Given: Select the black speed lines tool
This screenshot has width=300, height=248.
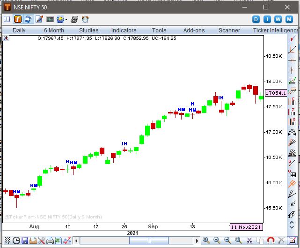Looking at the screenshot, I should (x=292, y=194).
